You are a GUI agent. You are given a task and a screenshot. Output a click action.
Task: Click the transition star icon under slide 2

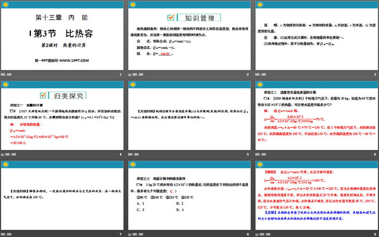[129, 75]
